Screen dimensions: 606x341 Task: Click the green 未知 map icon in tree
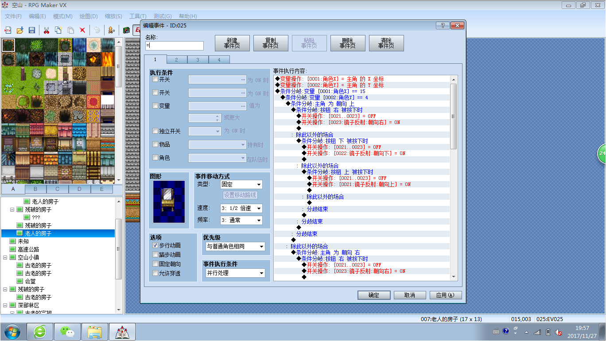12,241
